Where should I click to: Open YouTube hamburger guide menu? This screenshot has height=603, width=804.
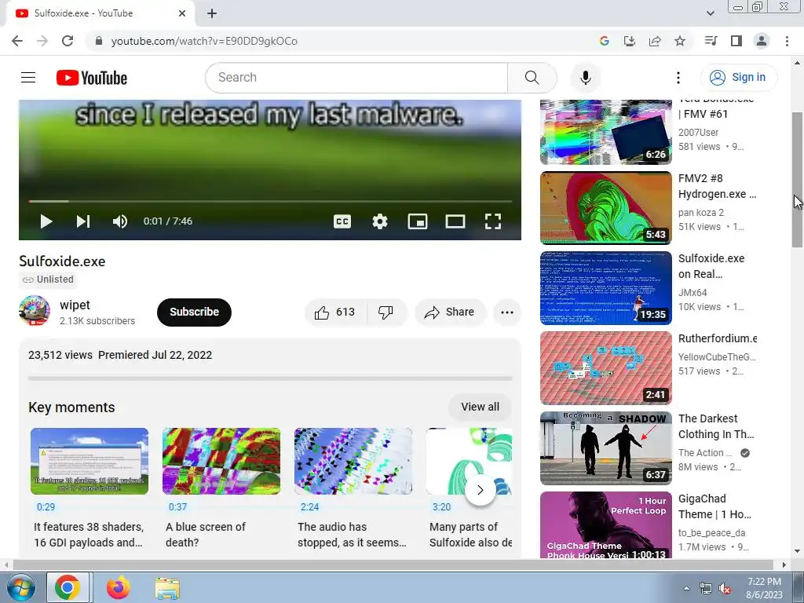coord(28,78)
